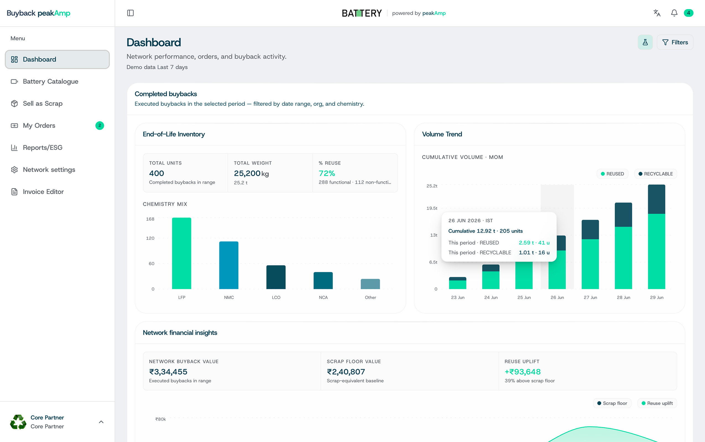Click the green 4 notification badge
This screenshot has width=705, height=442.
click(x=689, y=13)
